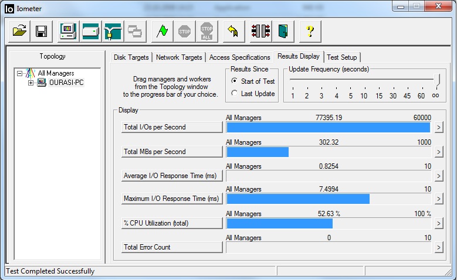Open arrow beside Total MBs per Second bar

439,152
